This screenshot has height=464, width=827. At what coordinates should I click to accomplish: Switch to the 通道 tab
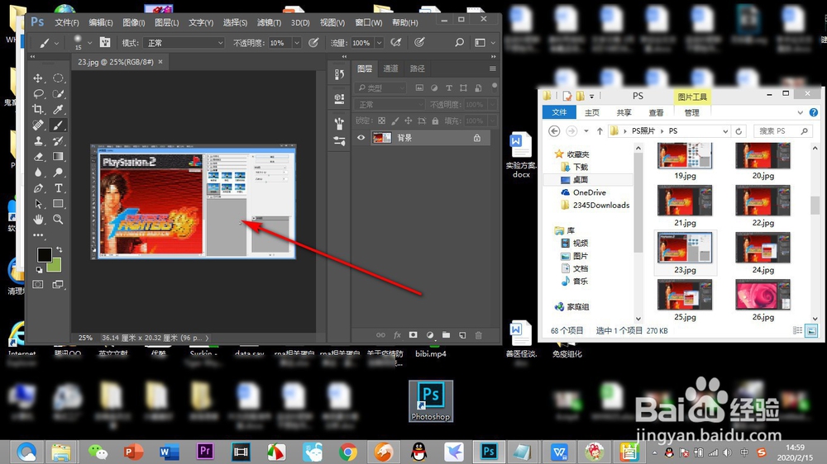(390, 69)
